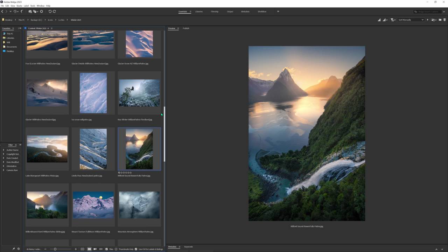Enable Thumbnails Only checkbox
Viewport: 448px width, 252px height.
point(116,249)
